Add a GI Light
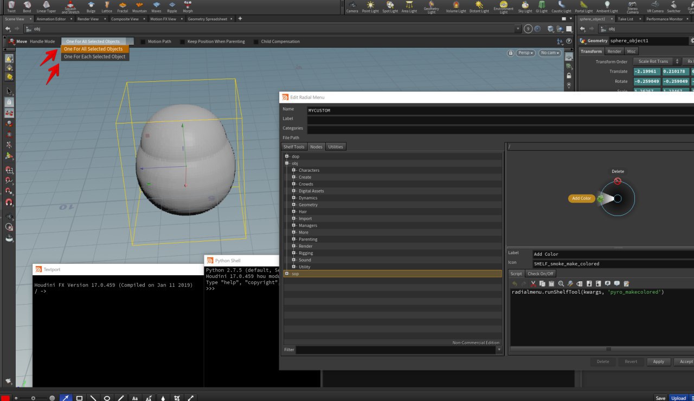The width and height of the screenshot is (694, 401). click(542, 7)
